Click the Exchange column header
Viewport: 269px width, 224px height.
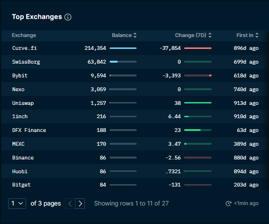click(x=24, y=35)
